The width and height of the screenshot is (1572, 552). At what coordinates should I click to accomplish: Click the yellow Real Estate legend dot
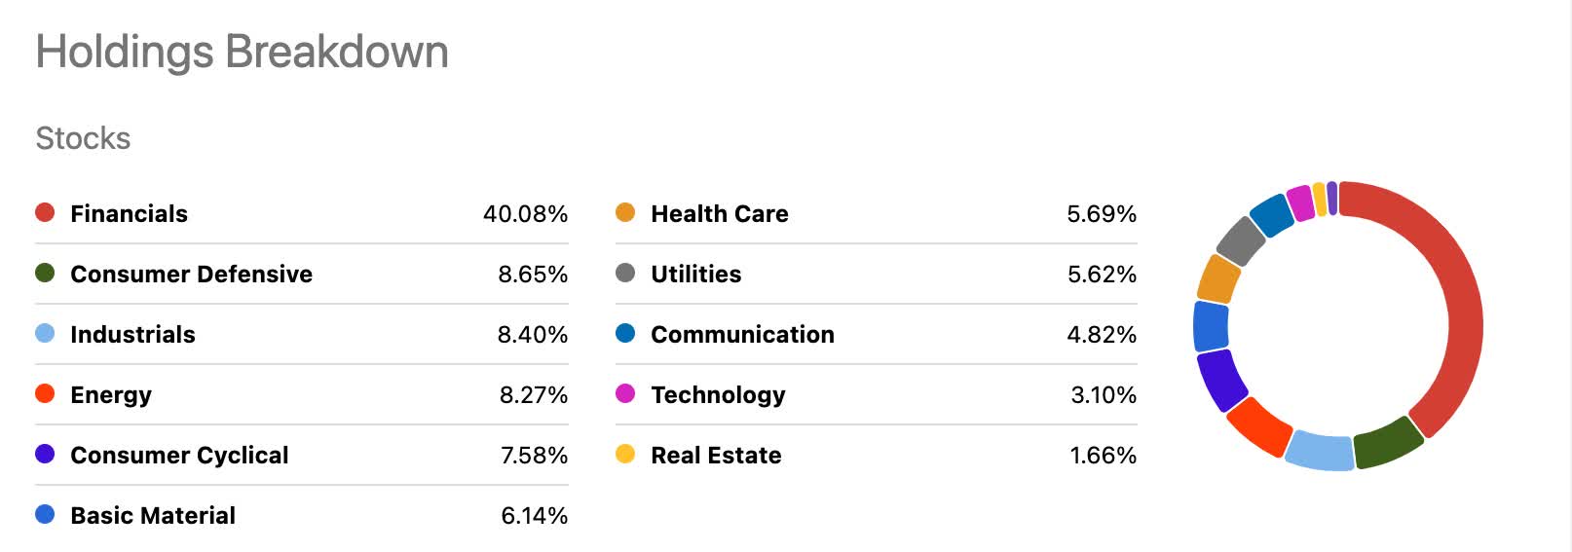point(625,454)
